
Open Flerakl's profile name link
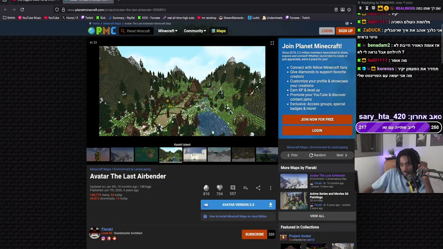[x=107, y=229]
